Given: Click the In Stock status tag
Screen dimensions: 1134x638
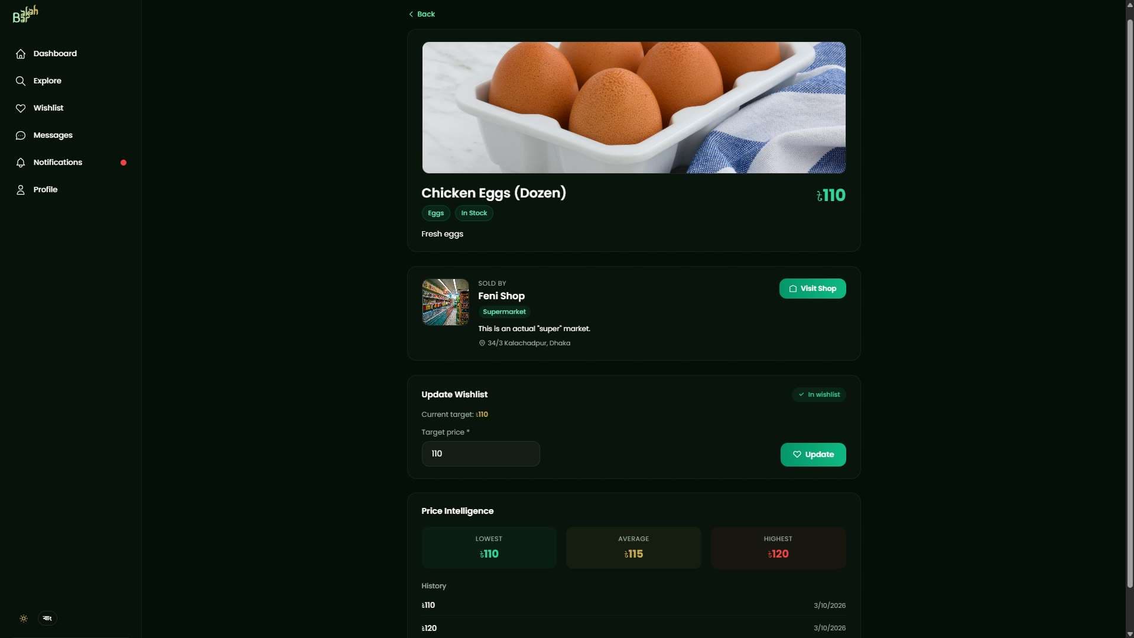Looking at the screenshot, I should tap(474, 213).
